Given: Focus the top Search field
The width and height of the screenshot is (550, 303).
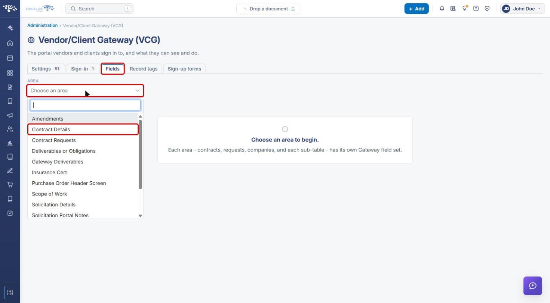Looking at the screenshot, I should coord(99,9).
